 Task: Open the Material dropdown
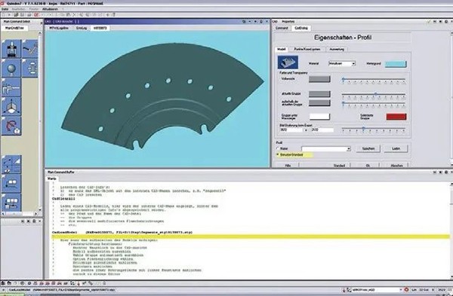[342, 64]
